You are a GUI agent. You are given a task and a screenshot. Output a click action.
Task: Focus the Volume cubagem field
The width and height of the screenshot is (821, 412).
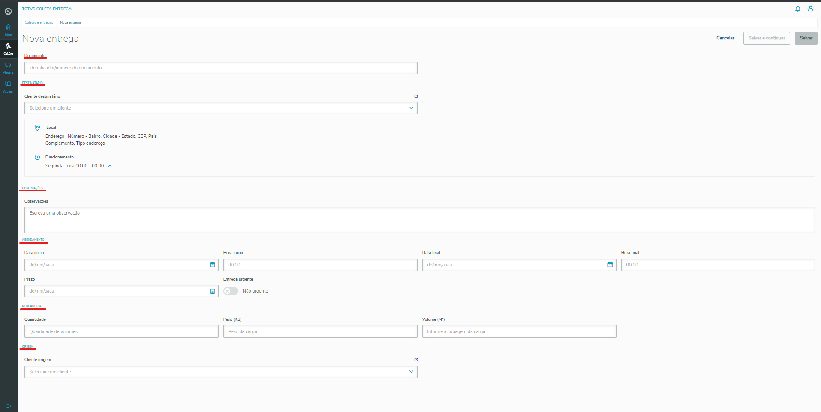pos(519,331)
